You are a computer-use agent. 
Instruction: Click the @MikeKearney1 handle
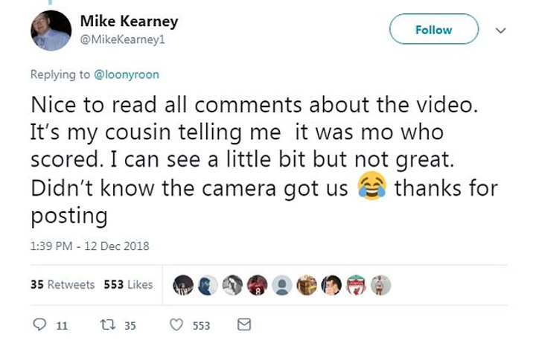click(x=121, y=39)
